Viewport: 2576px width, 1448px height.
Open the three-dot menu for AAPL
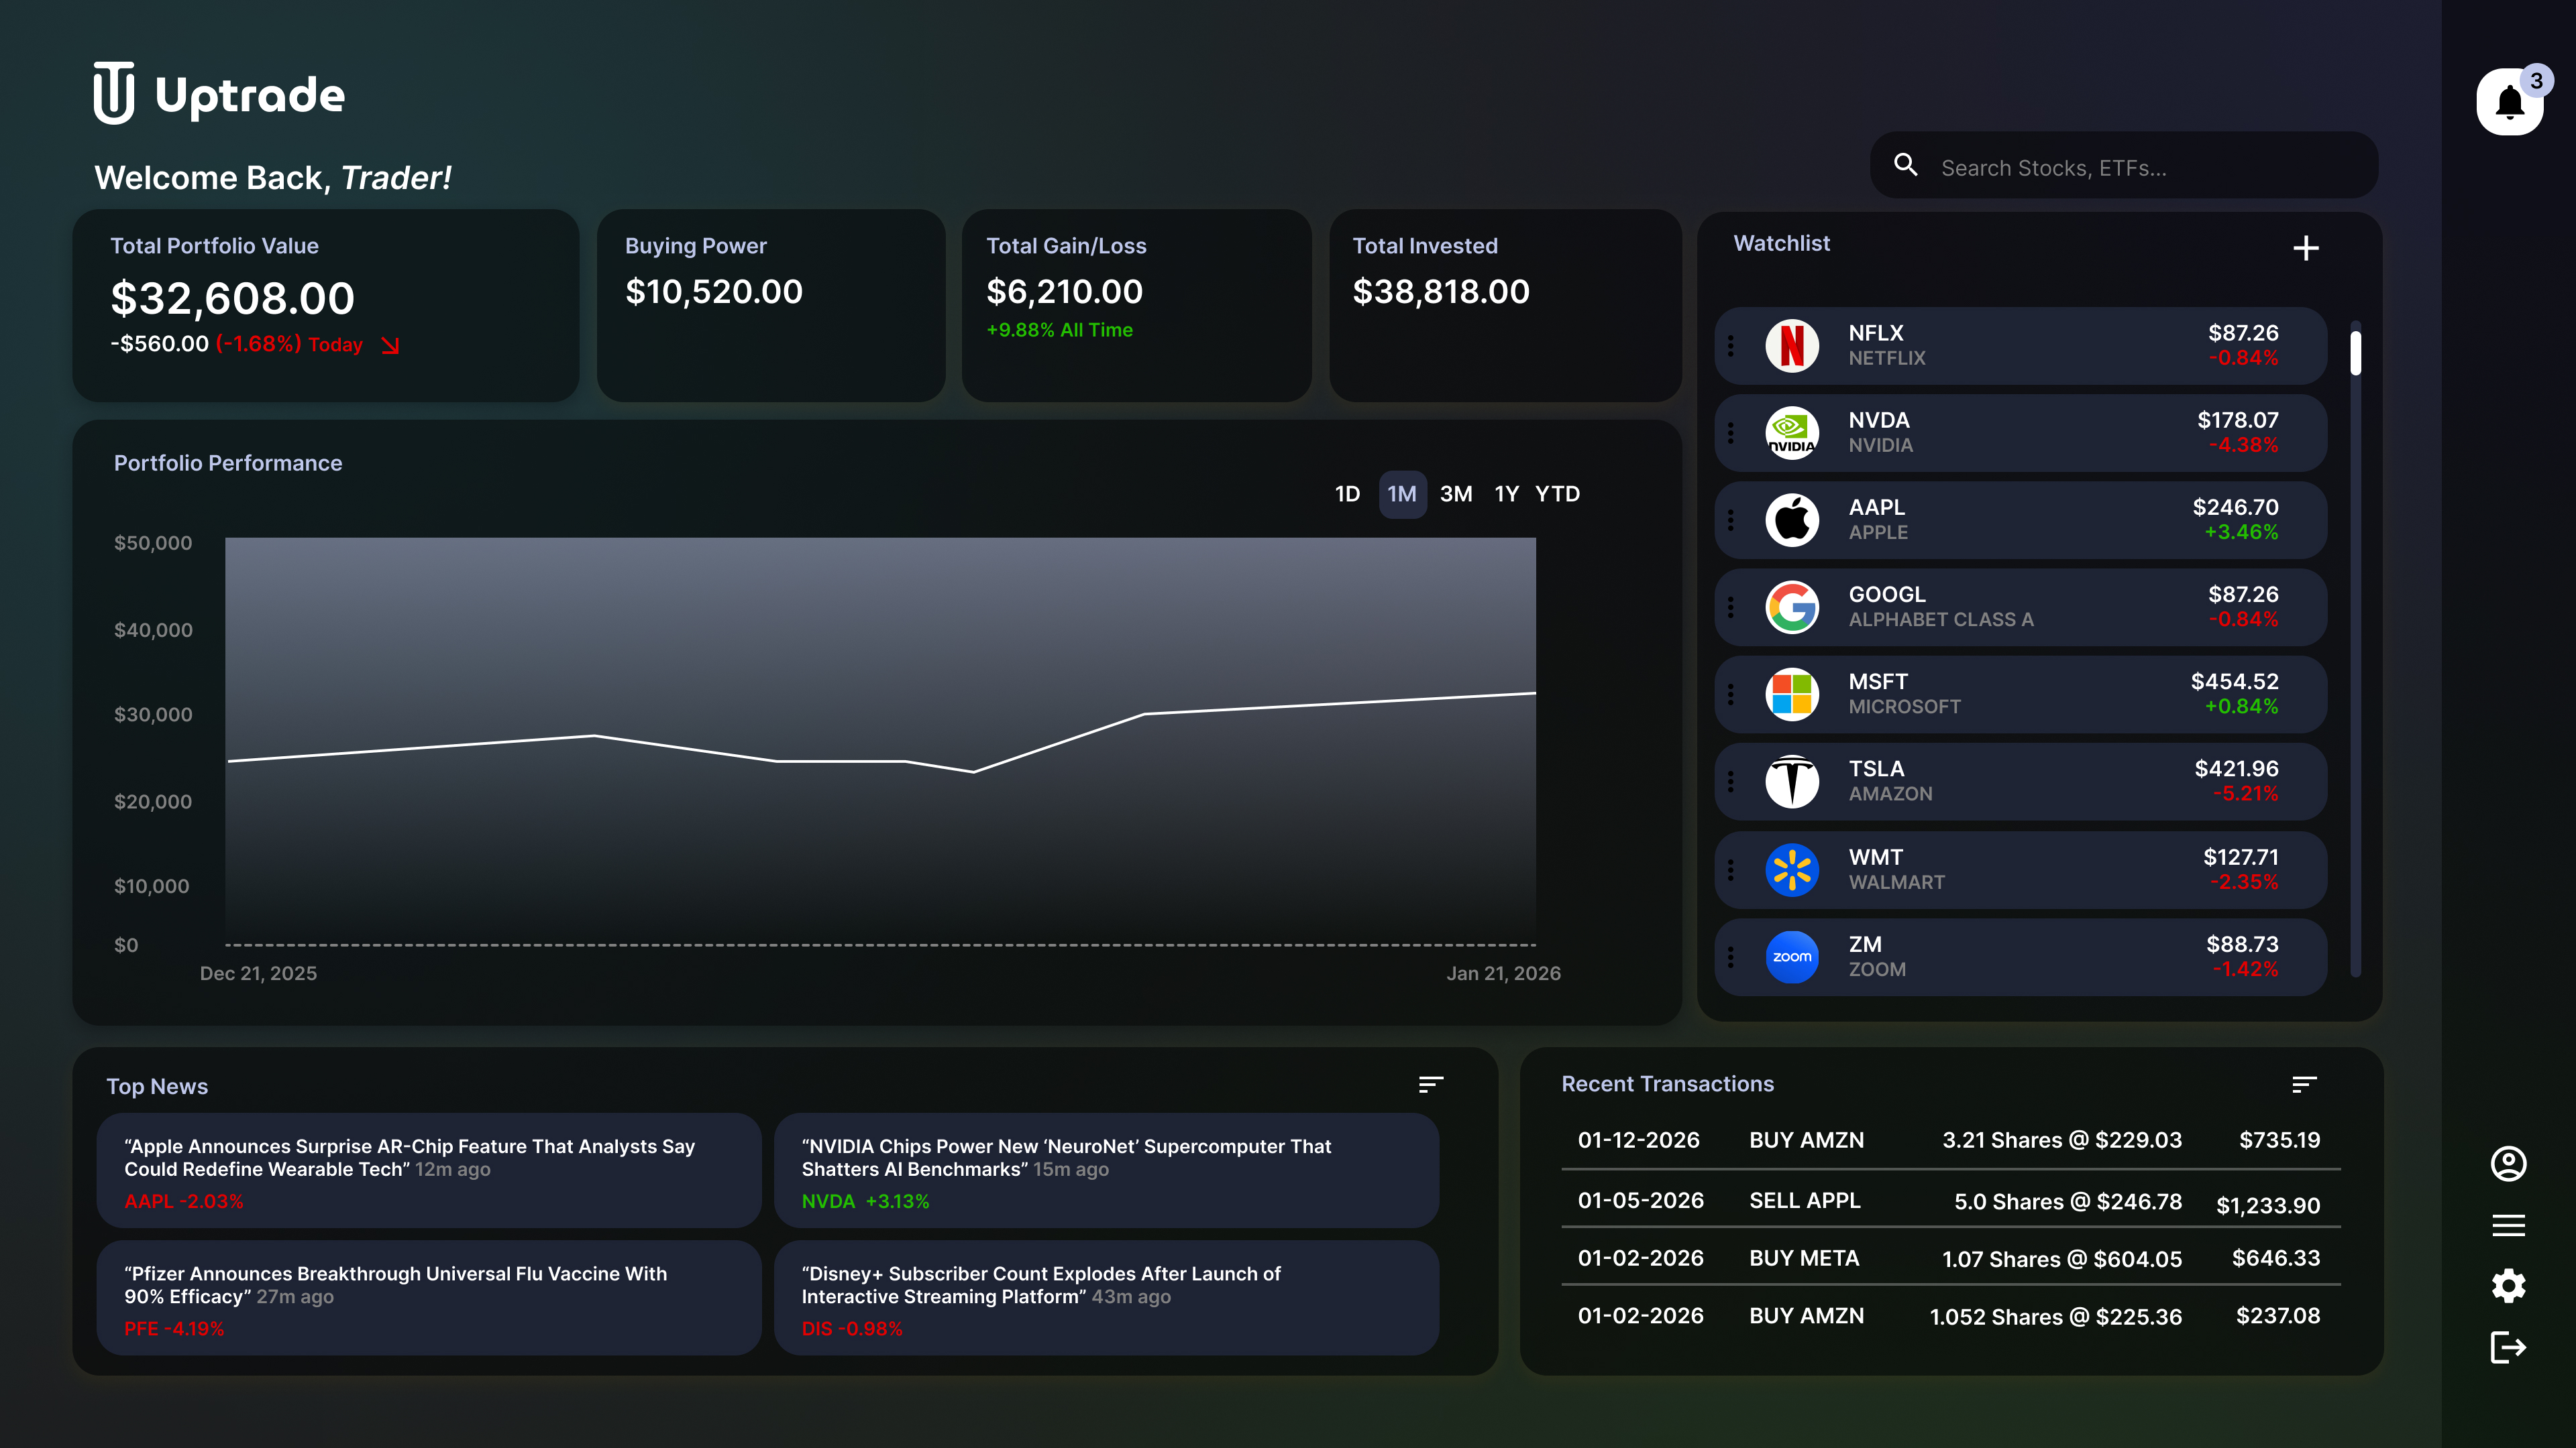(1731, 520)
